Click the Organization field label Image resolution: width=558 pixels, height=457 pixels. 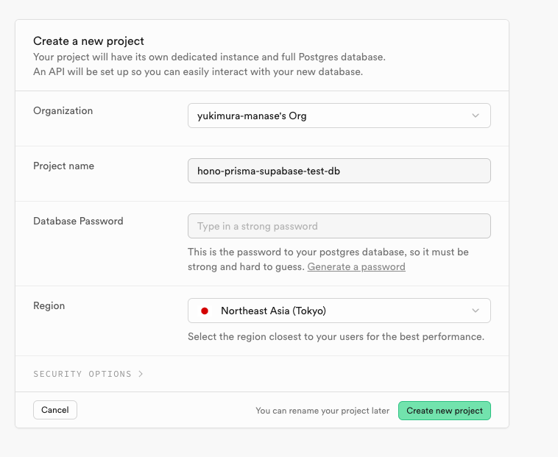pyautogui.click(x=63, y=110)
